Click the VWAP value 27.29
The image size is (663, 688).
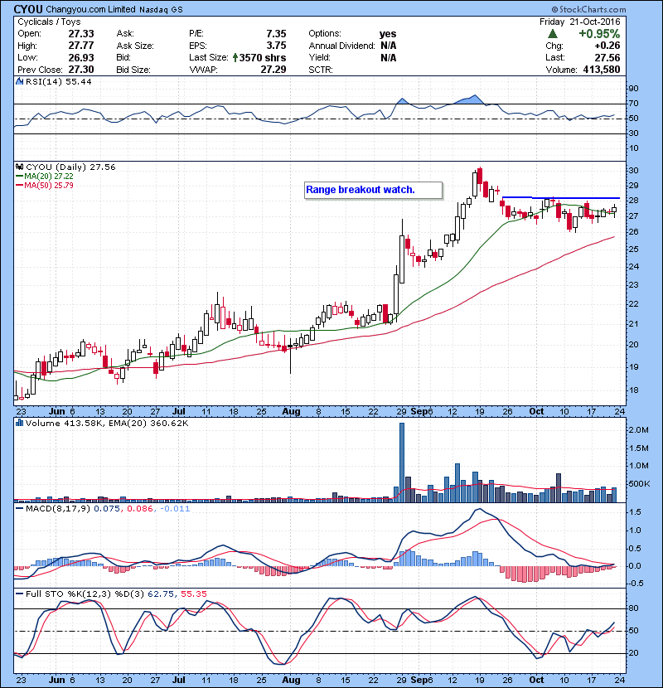tap(273, 70)
